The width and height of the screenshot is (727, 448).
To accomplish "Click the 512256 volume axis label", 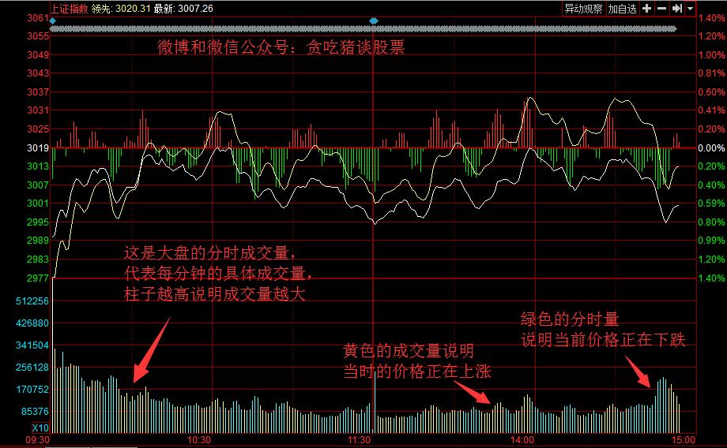I will [32, 301].
